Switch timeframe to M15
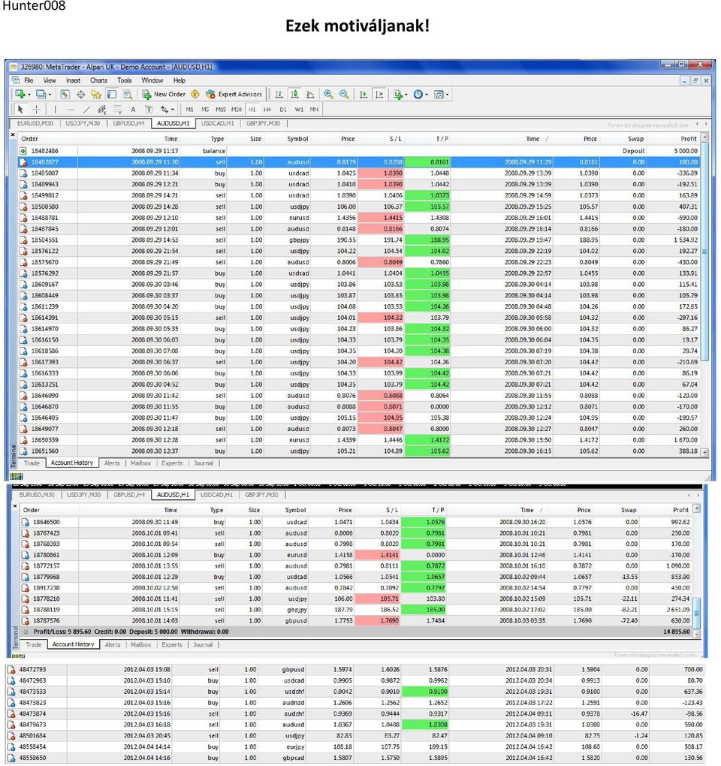This screenshot has width=721, height=766. point(221,110)
